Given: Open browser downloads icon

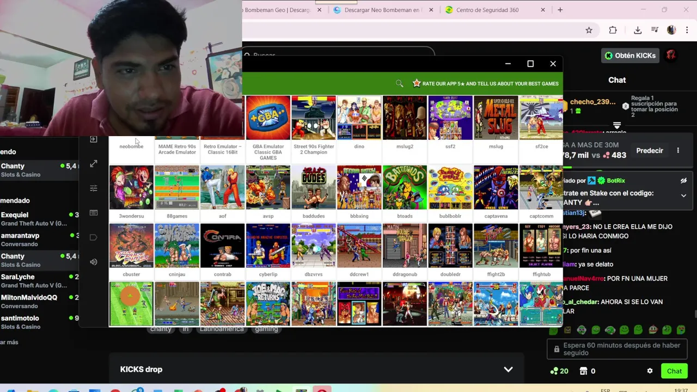Looking at the screenshot, I should pos(638,30).
